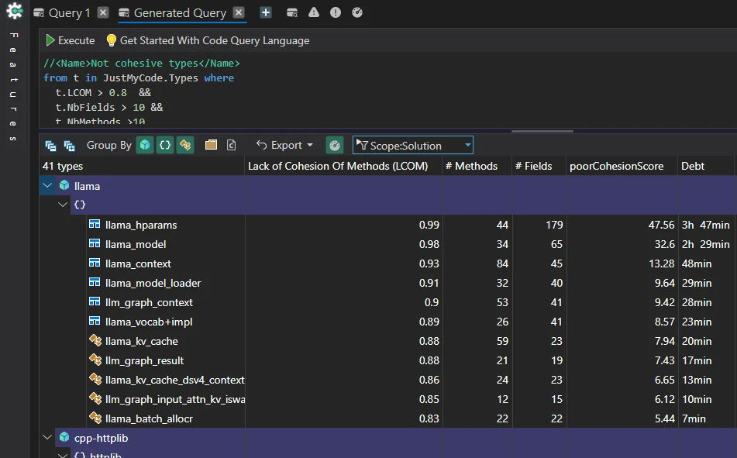737x458 pixels.
Task: Open the Scope:Solution combo box
Action: tap(413, 145)
